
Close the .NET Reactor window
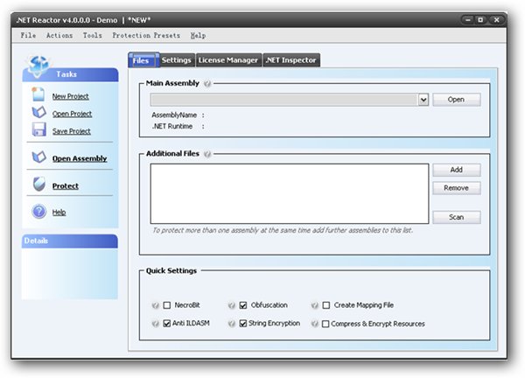pos(496,20)
